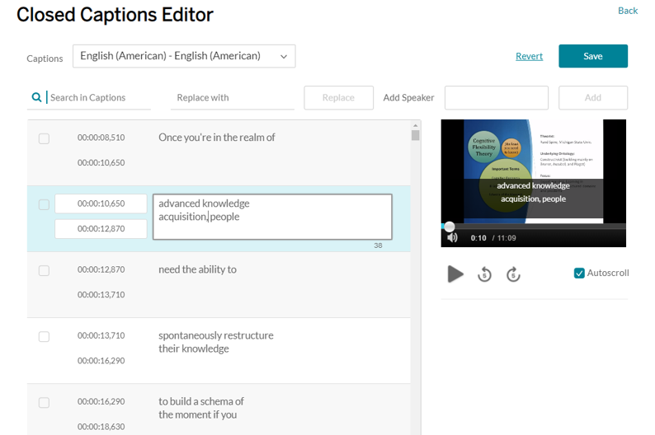
Task: Click the video progress slider handle
Action: (449, 227)
